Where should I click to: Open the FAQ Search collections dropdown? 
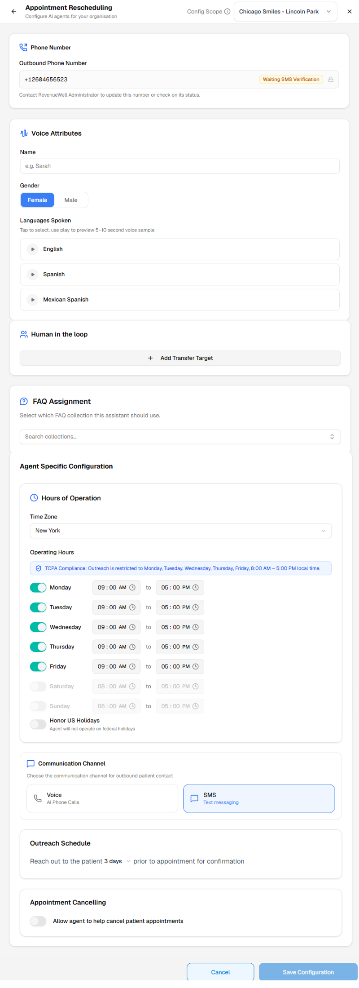tap(180, 437)
